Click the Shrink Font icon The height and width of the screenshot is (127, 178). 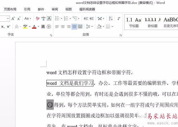coord(19,18)
